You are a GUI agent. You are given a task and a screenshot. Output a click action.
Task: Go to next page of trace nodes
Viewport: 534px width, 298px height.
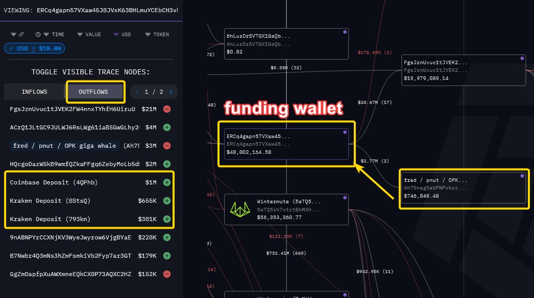tap(171, 92)
